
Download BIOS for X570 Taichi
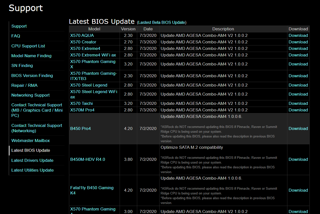pos(298,103)
